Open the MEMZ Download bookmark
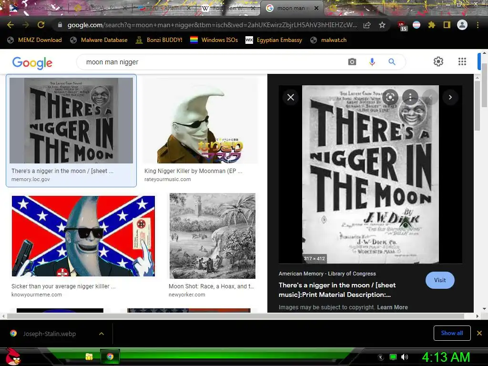This screenshot has height=366, width=488. [x=34, y=40]
